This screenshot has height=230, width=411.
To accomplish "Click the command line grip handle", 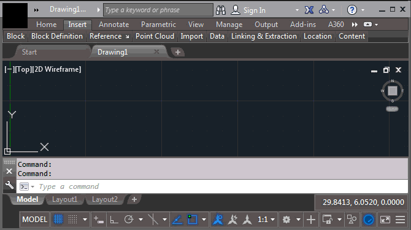I will tap(9, 162).
